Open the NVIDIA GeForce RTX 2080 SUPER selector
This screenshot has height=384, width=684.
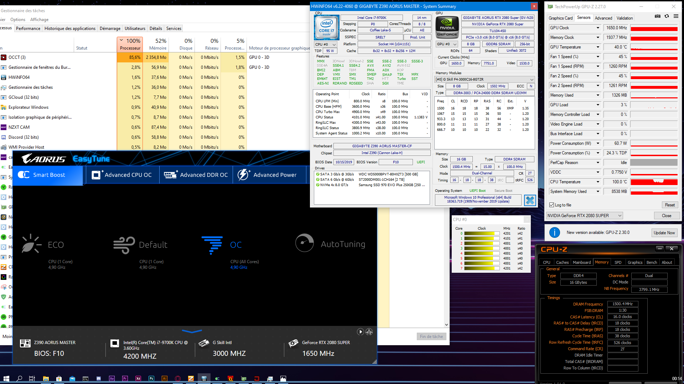584,216
